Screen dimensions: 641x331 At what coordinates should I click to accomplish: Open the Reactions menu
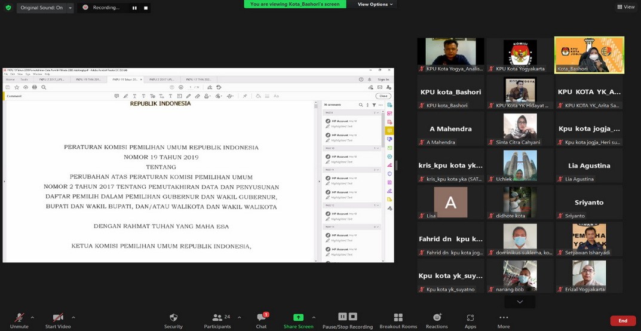click(437, 320)
